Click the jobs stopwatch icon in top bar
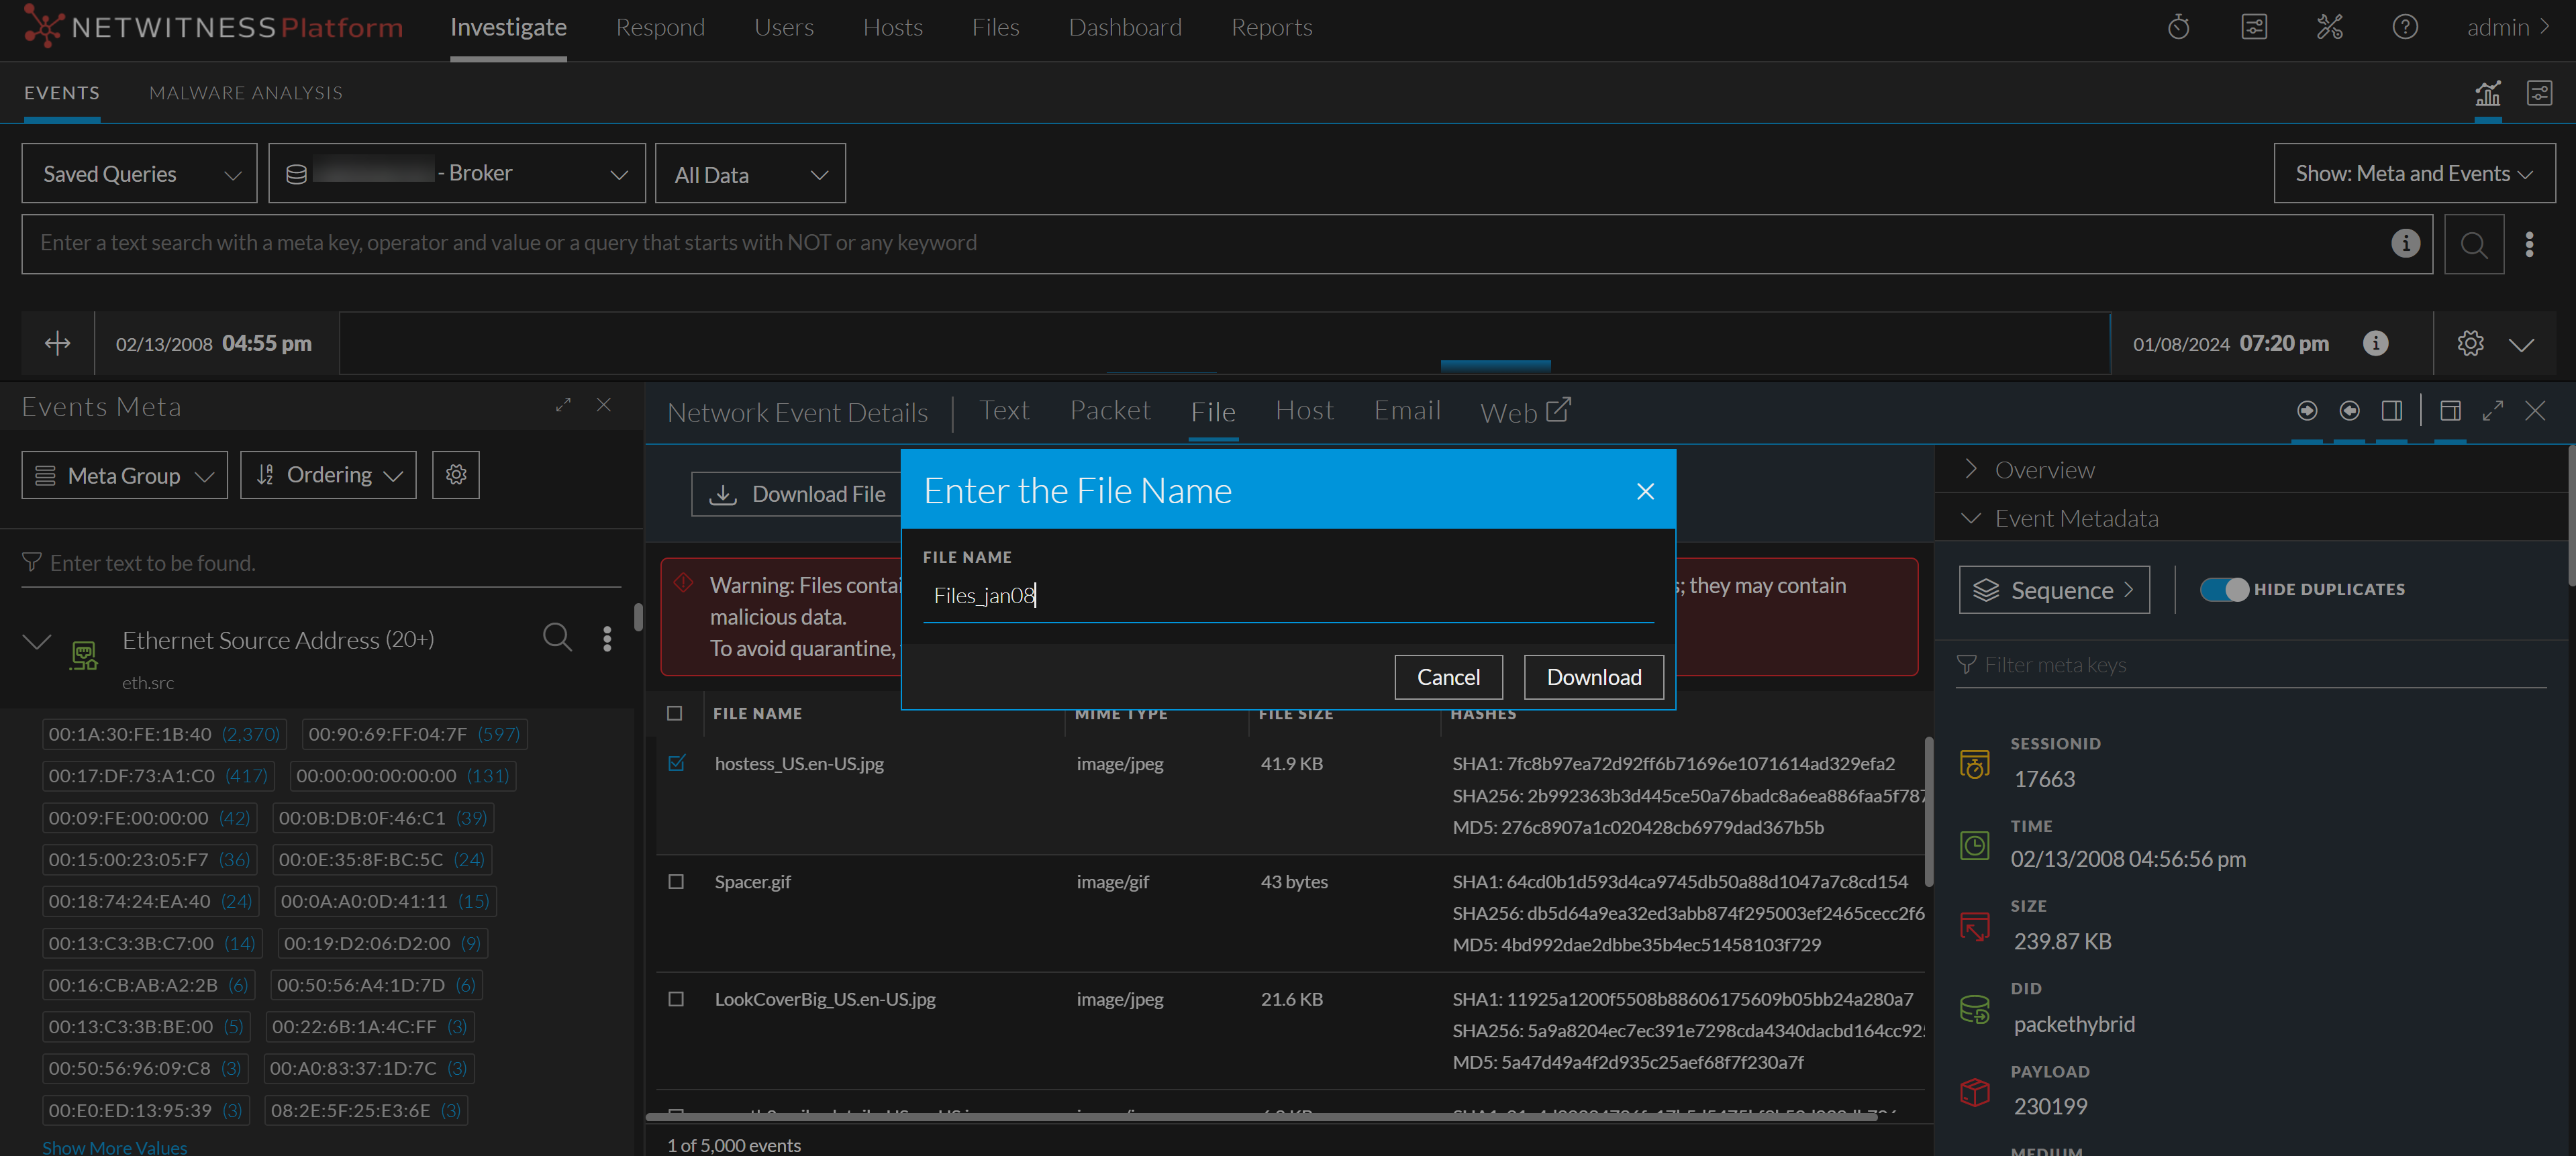The image size is (2576, 1156). (x=2178, y=27)
